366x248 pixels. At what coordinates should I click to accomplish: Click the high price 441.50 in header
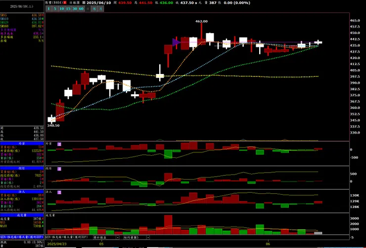click(x=145, y=3)
